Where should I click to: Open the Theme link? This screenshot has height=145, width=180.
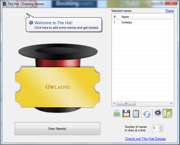click(x=169, y=11)
